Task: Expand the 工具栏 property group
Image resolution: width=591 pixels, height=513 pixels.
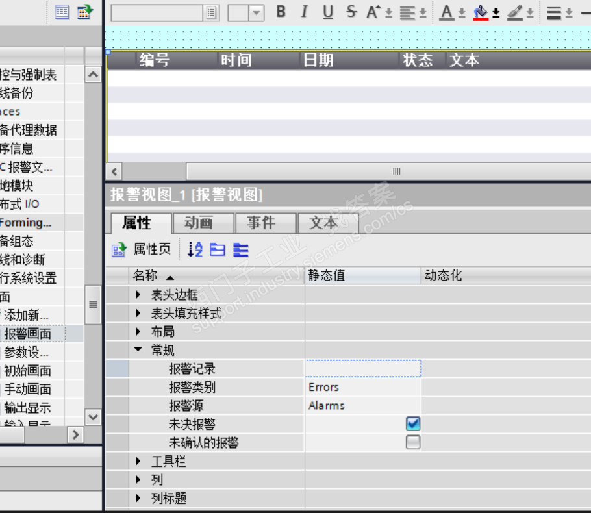Action: coord(138,461)
